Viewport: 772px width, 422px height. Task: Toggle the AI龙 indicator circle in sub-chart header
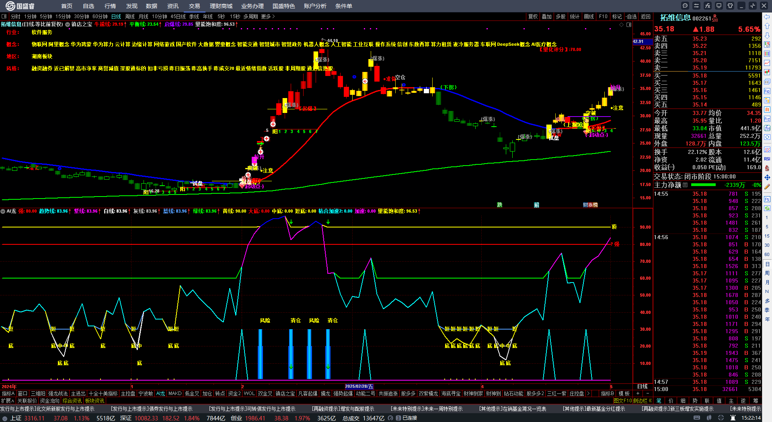tap(3, 211)
